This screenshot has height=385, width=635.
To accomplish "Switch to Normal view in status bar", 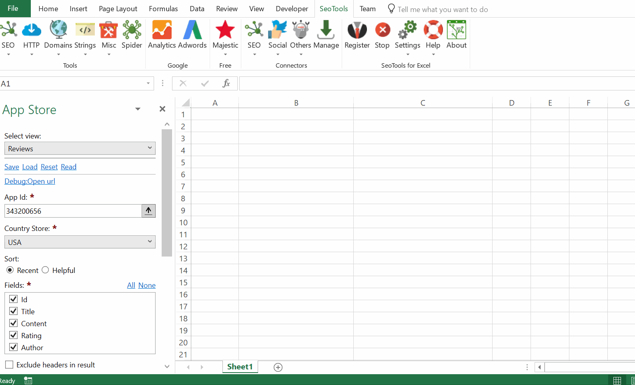I will click(x=617, y=380).
